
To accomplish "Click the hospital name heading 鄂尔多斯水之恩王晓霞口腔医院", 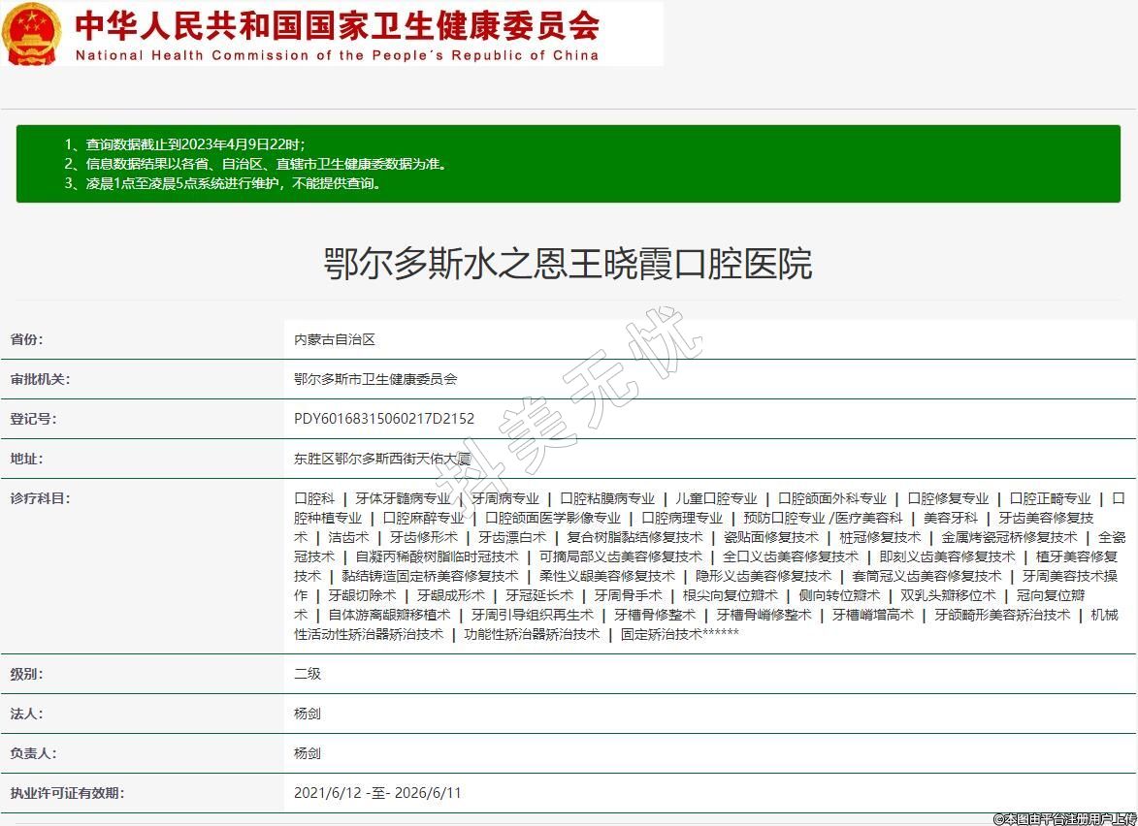I will [x=568, y=264].
